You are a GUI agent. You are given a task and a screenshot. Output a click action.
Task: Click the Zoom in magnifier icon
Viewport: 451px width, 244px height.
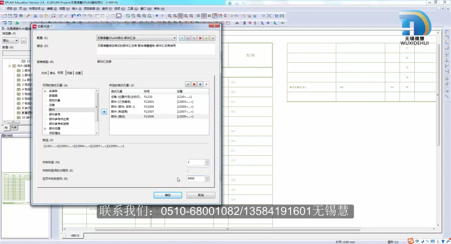pyautogui.click(x=139, y=16)
